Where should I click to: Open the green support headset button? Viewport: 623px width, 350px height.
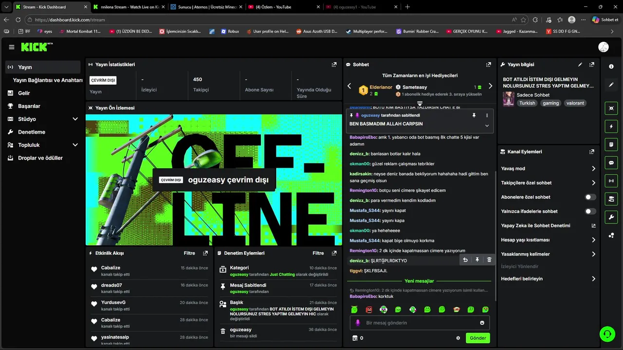pyautogui.click(x=607, y=334)
